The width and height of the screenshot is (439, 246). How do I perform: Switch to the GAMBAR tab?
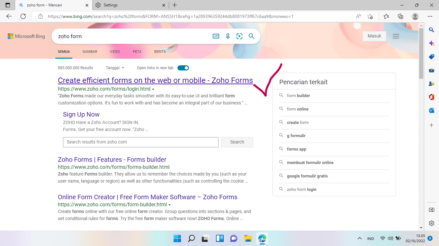[90, 52]
